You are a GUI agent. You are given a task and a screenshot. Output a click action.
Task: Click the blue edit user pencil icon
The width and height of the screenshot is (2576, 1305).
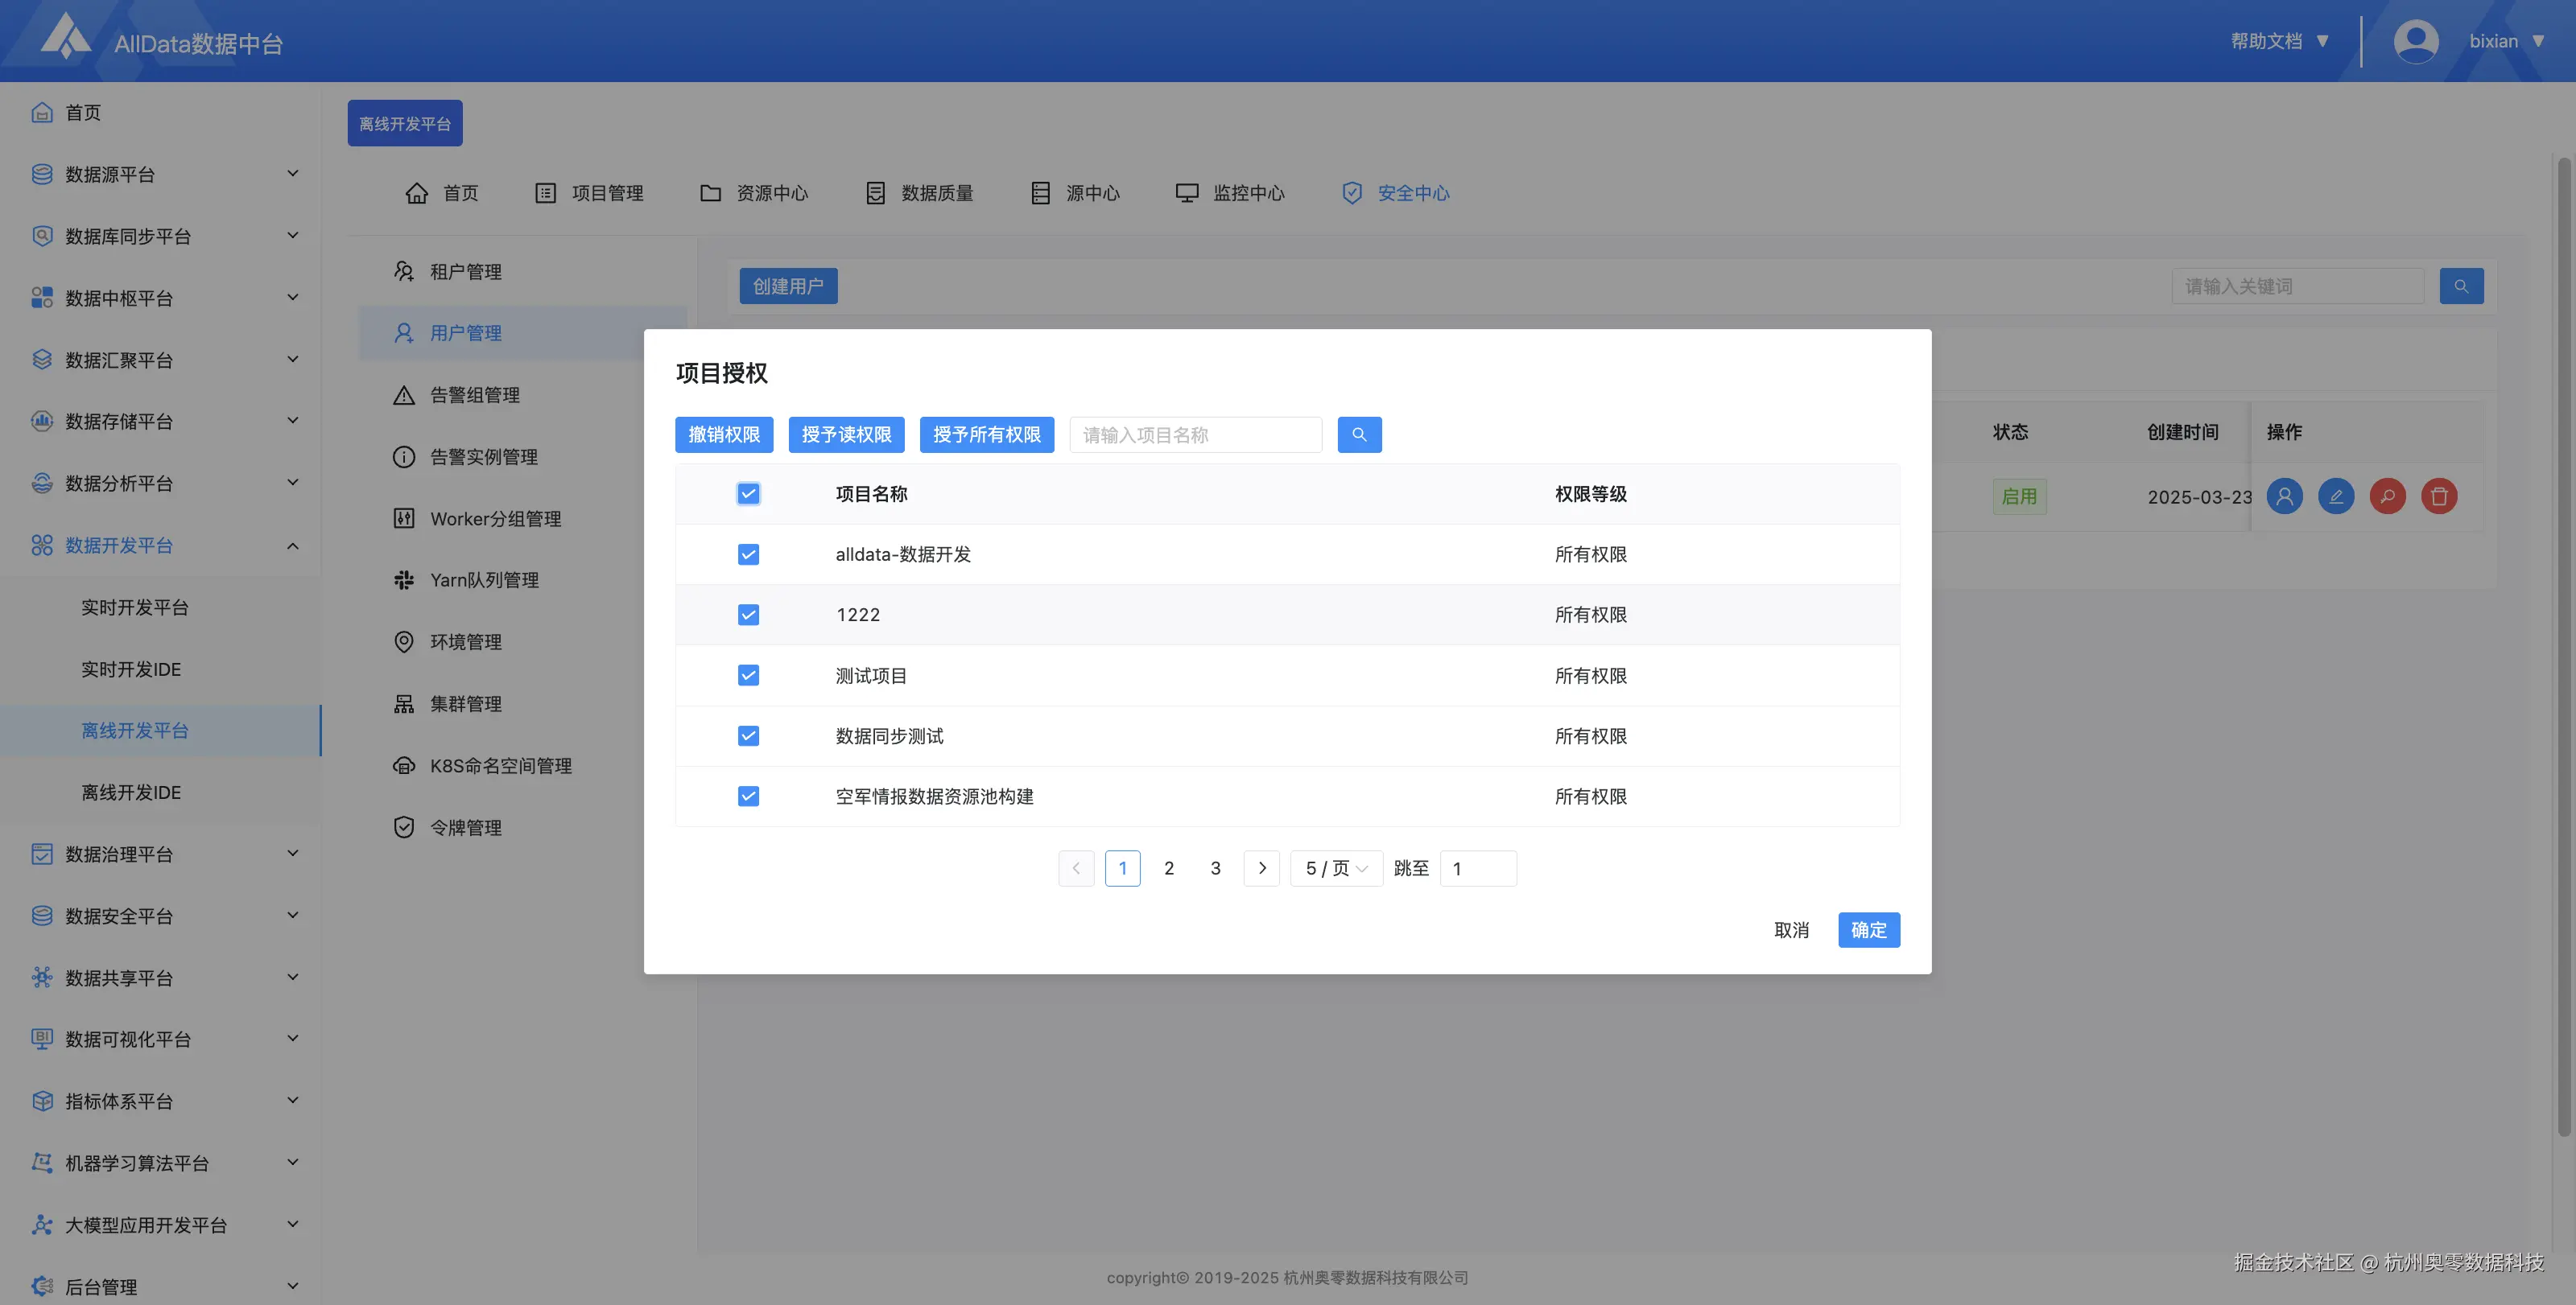tap(2335, 496)
